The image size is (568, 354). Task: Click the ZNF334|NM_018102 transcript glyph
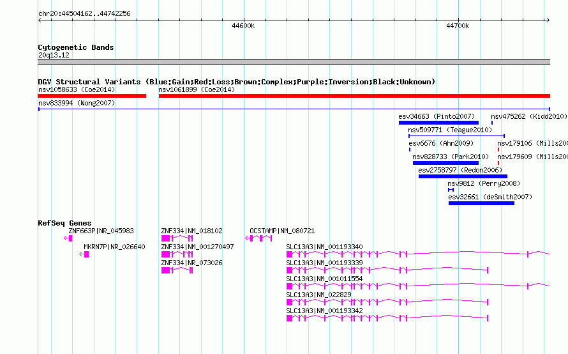click(x=177, y=238)
